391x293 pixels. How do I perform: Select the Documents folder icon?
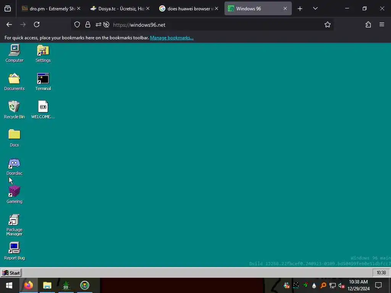[14, 82]
